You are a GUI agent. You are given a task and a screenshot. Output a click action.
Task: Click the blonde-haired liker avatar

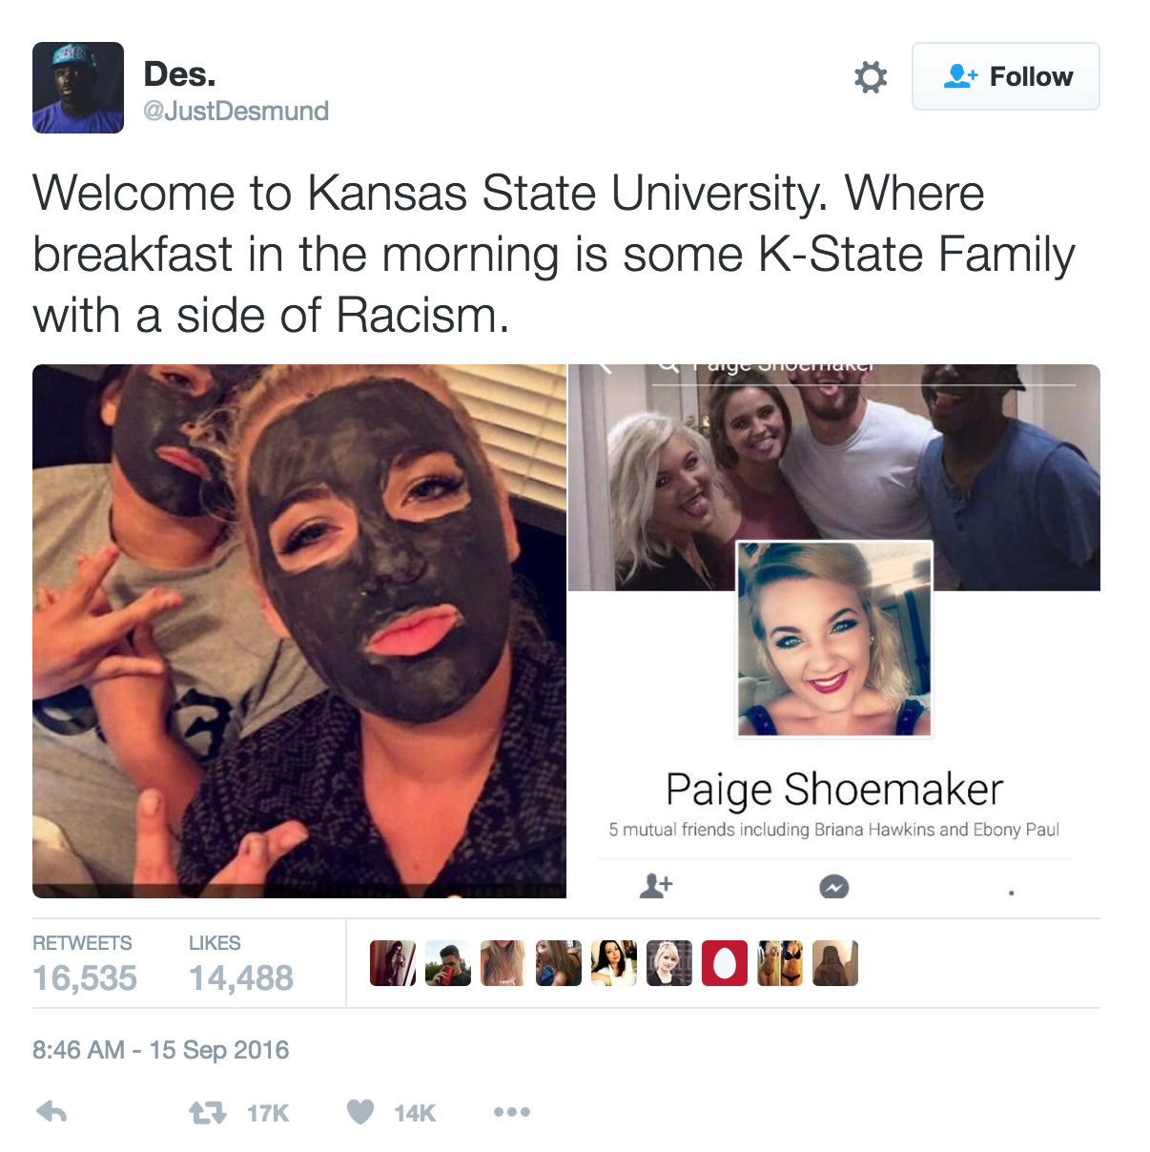(669, 963)
